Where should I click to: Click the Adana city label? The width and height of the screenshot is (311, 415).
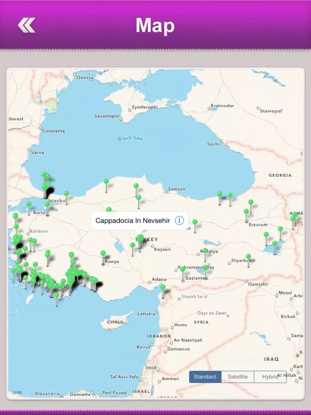(x=159, y=279)
